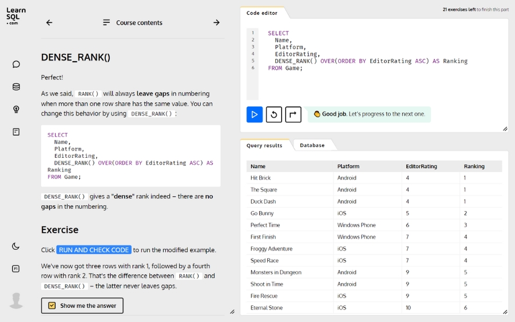This screenshot has width=515, height=322.
Task: Open the hint lightbulb icon
Action: point(16,109)
